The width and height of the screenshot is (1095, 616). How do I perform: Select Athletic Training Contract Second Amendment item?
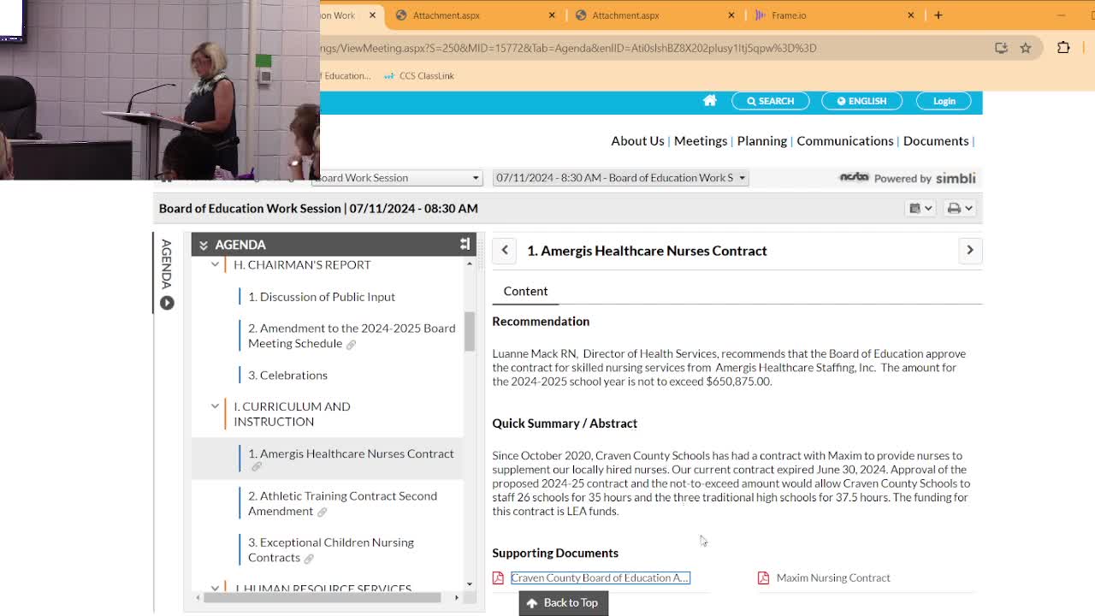342,504
